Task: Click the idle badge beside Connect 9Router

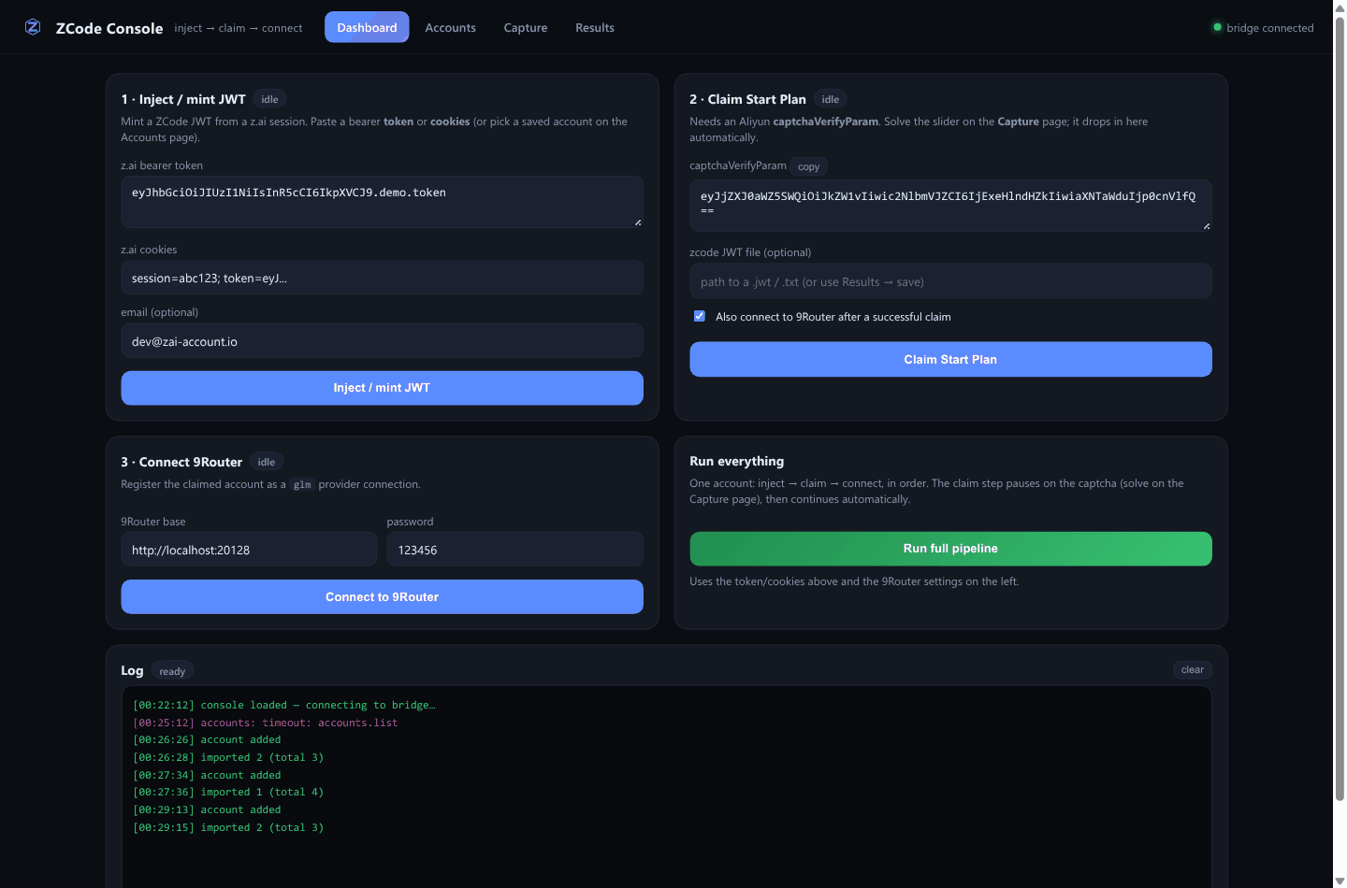Action: coord(267,462)
